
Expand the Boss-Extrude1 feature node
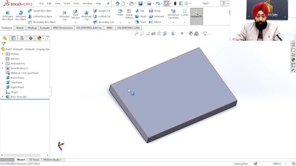coord(2,96)
